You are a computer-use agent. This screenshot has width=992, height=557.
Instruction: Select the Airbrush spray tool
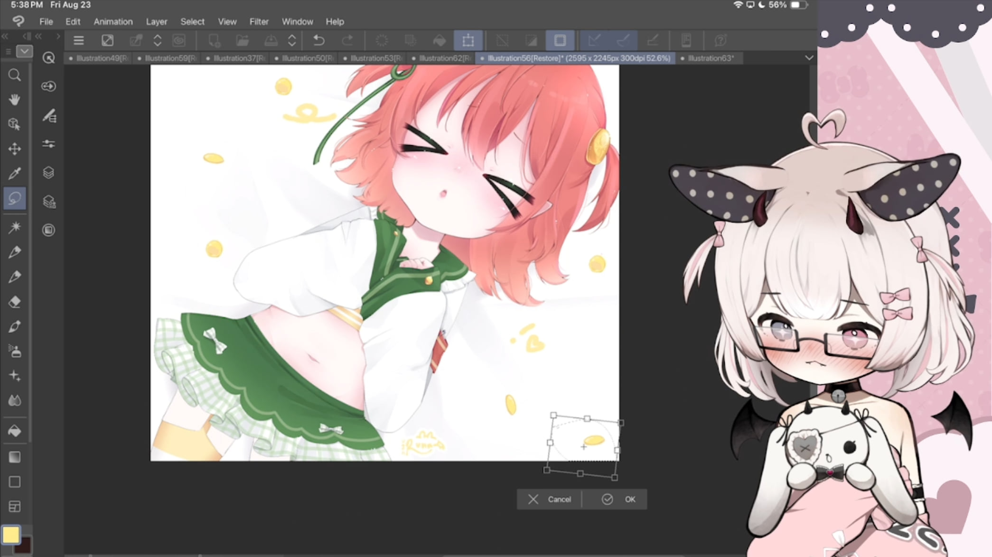point(15,351)
